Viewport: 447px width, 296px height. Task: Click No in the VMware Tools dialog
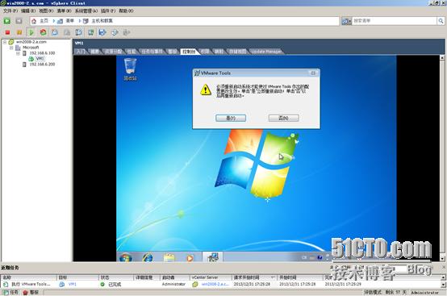coord(284,118)
